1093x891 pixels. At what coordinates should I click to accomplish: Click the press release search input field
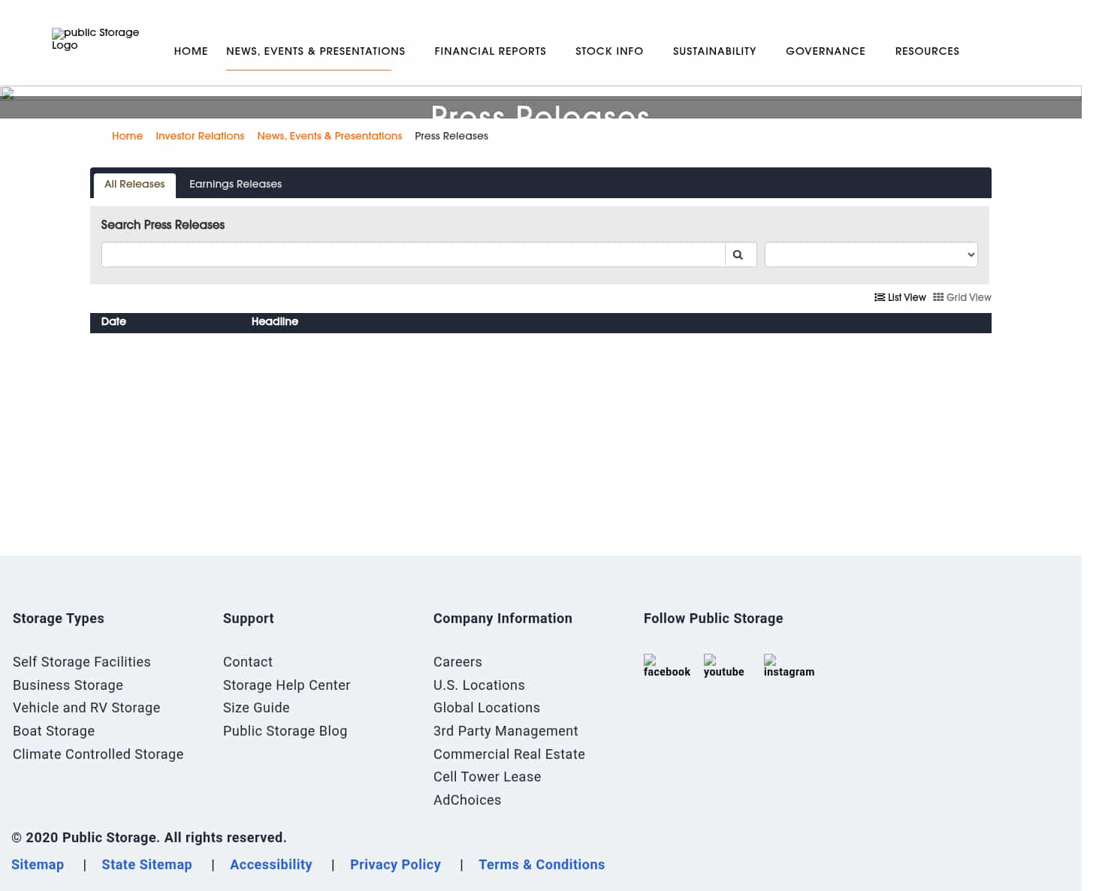point(413,254)
